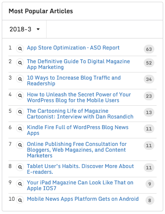Click the 52 views count badge
Screen dimensions: 165x214
tap(149, 63)
